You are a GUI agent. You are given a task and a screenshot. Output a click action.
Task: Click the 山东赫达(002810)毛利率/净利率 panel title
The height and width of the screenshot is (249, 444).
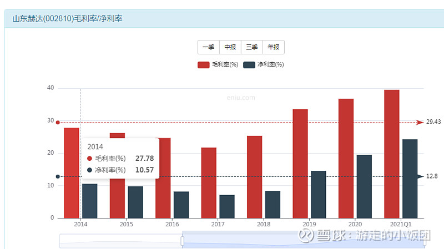(x=67, y=19)
